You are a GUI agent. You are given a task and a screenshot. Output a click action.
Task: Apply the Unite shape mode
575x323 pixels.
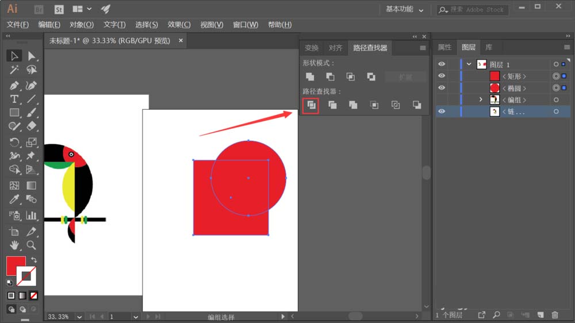[310, 76]
